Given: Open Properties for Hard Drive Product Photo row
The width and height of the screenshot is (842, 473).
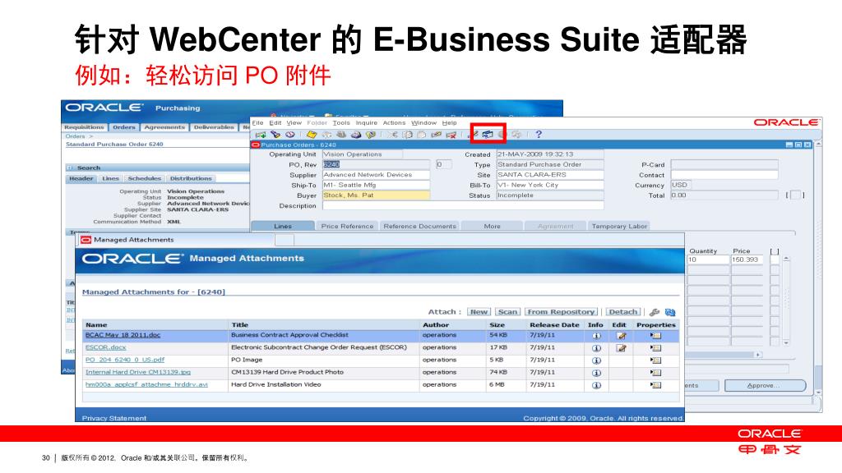Looking at the screenshot, I should (655, 373).
